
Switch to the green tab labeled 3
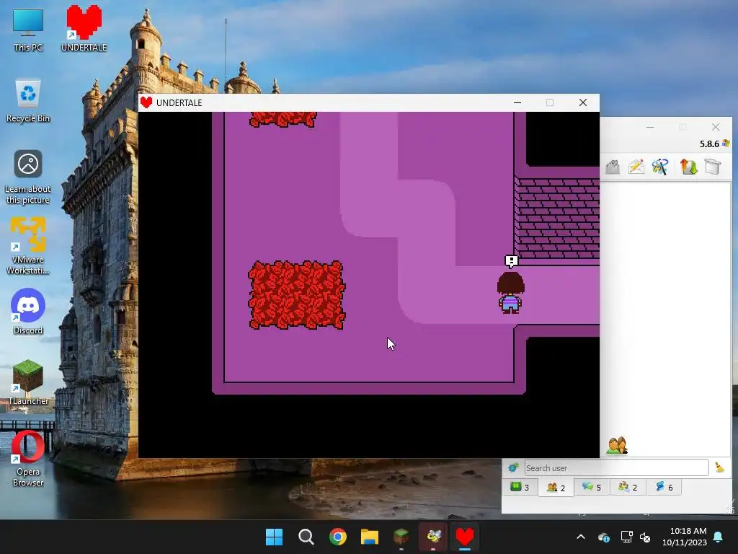520,487
